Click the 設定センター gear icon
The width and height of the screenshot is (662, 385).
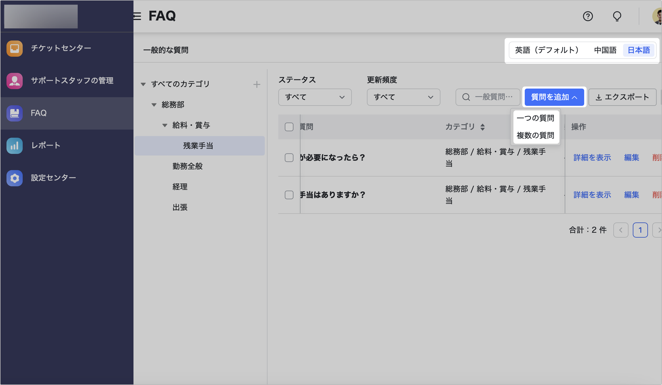(x=15, y=178)
